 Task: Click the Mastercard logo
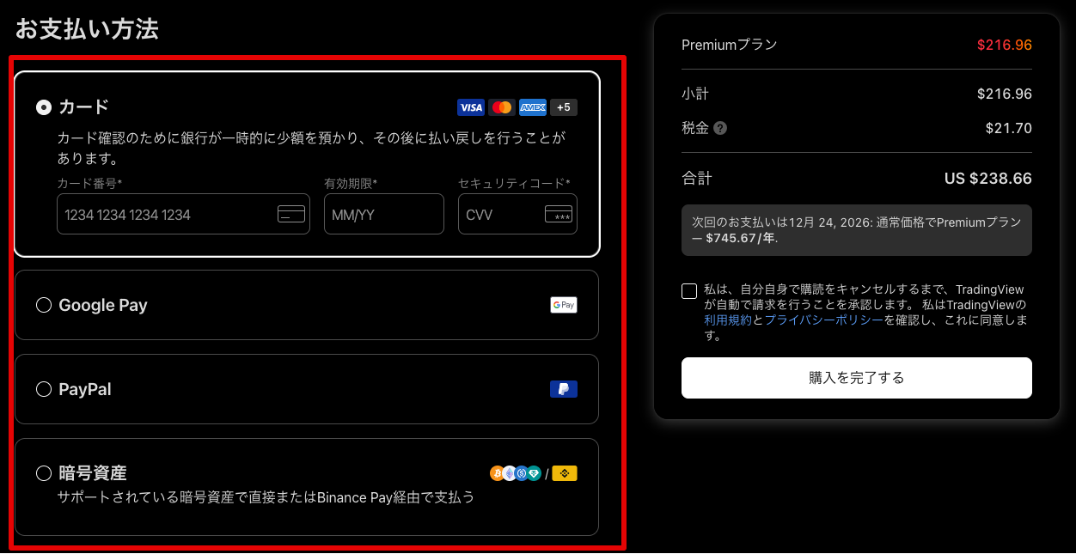coord(502,107)
